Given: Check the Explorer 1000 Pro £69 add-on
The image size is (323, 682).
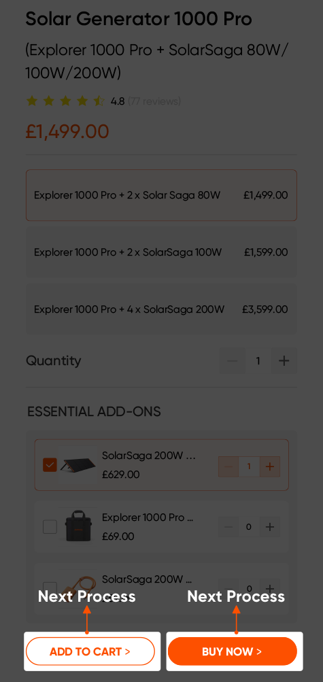Looking at the screenshot, I should coord(50,527).
